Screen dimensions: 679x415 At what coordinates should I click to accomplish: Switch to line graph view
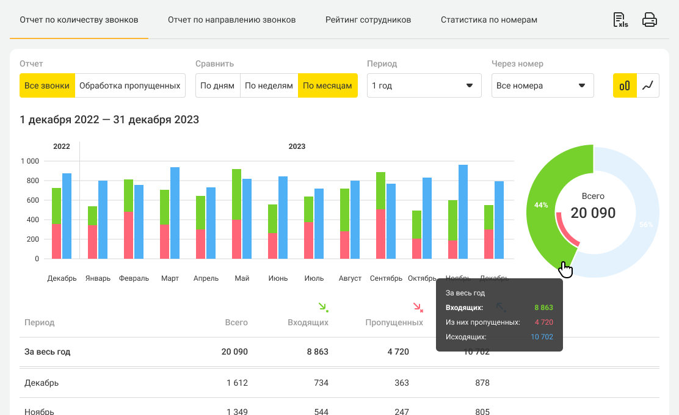[x=648, y=85]
